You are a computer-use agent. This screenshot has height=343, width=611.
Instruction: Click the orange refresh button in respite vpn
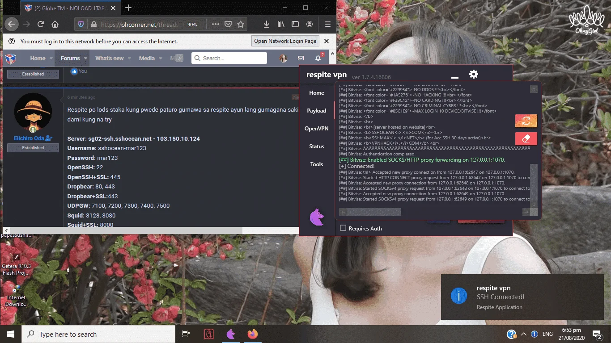(x=526, y=121)
